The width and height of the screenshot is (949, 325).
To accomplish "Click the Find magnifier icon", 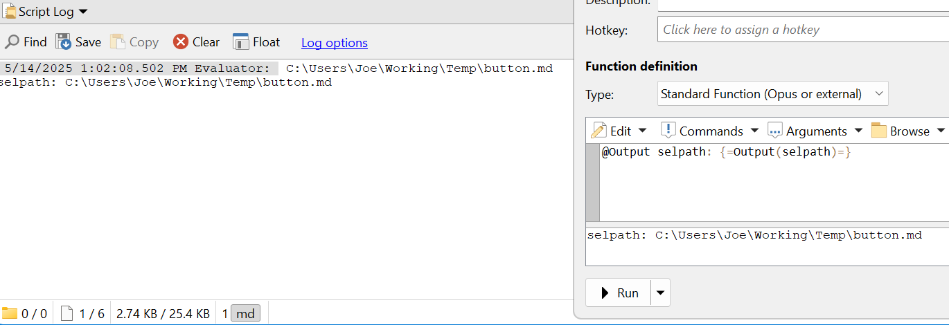I will (x=12, y=42).
